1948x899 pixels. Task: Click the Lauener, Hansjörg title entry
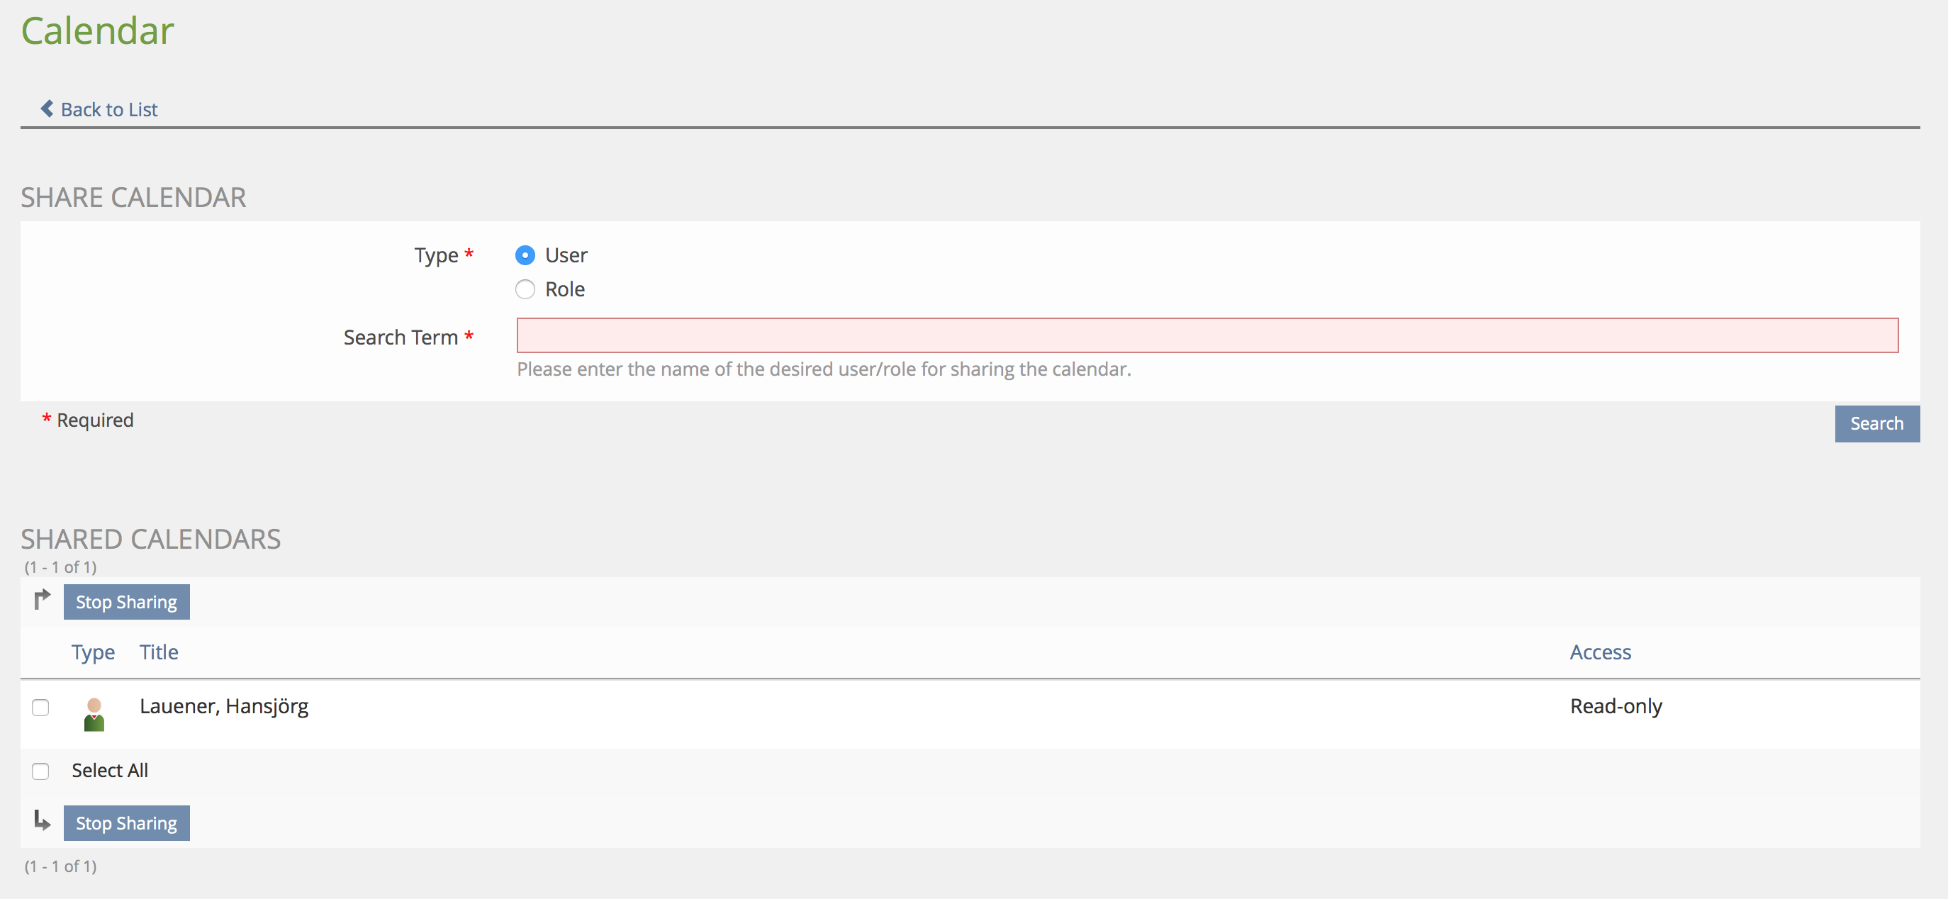click(224, 706)
